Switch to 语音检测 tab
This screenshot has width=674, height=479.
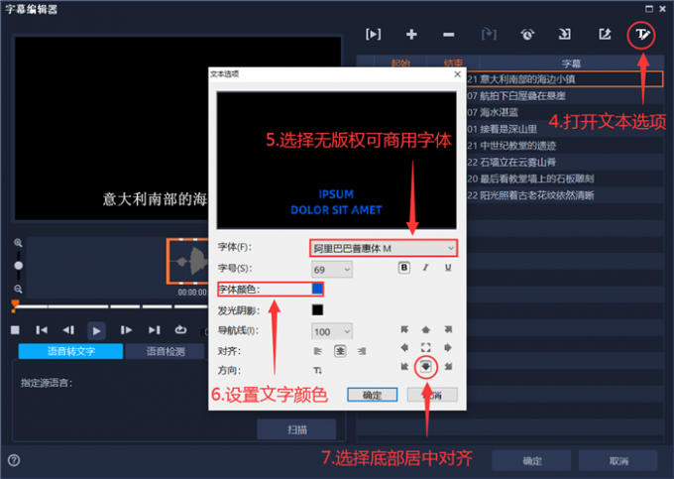[166, 351]
